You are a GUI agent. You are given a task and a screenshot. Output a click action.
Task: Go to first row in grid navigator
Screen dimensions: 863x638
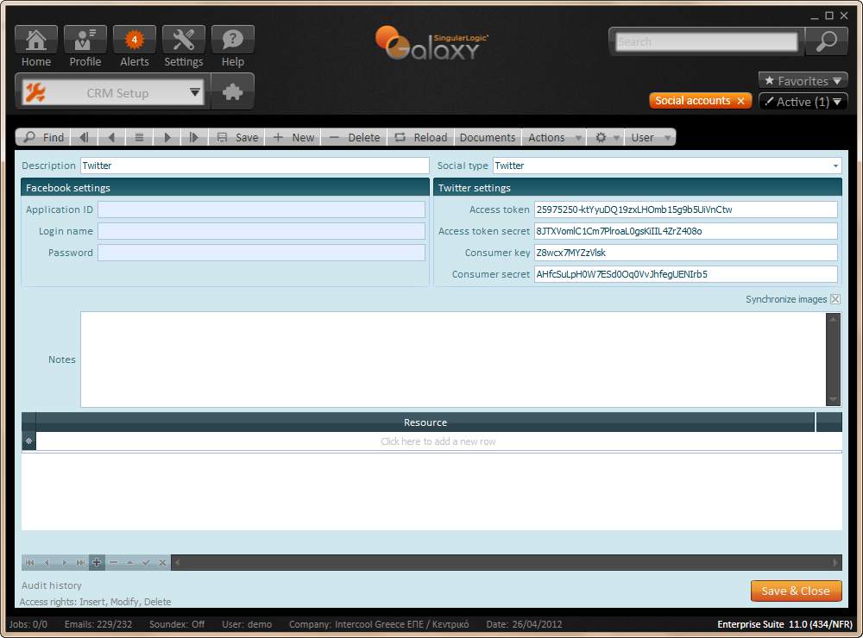[29, 562]
